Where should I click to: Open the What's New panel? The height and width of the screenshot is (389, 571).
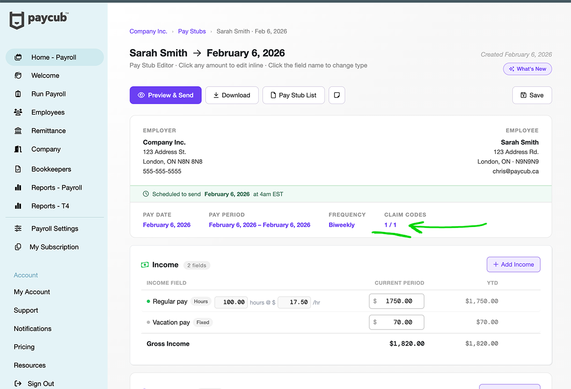click(527, 69)
